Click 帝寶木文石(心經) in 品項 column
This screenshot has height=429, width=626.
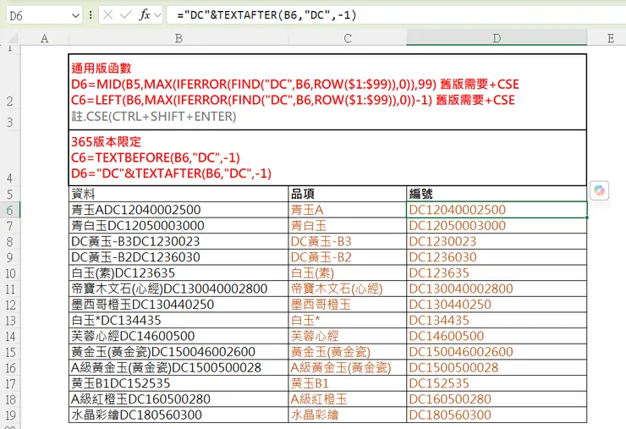click(348, 289)
